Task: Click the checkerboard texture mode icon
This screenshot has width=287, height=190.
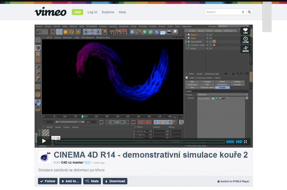Action: click(x=38, y=54)
